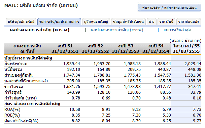Click the งบปี 53 column header
The image size is (205, 128).
[x=126, y=48]
